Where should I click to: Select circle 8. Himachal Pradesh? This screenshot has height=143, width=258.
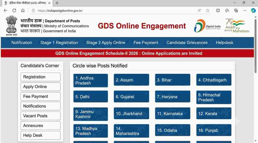click(x=214, y=97)
